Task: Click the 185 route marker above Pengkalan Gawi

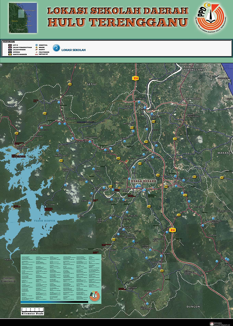Action: [x=17, y=133]
